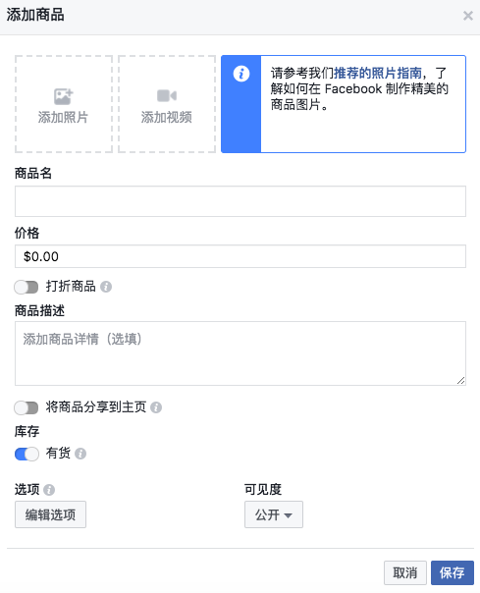Click the add photo image icon
Screen dimensions: 480x593
[x=63, y=96]
